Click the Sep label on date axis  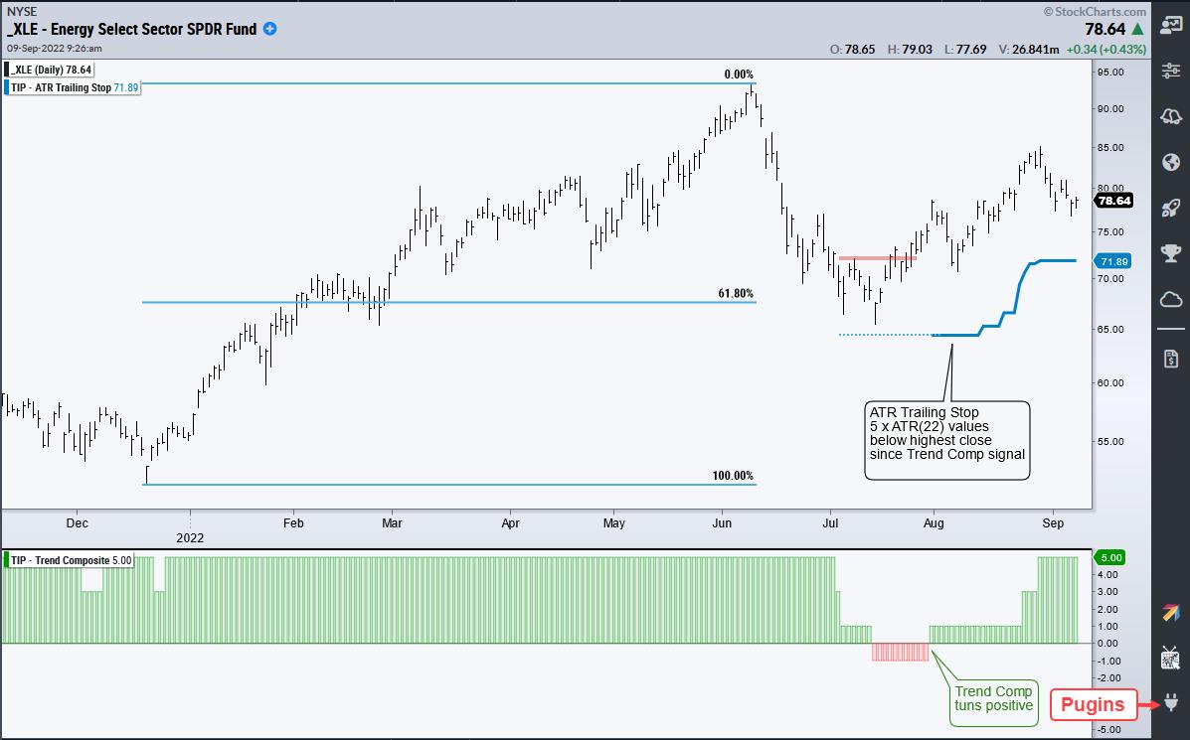pos(1053,523)
